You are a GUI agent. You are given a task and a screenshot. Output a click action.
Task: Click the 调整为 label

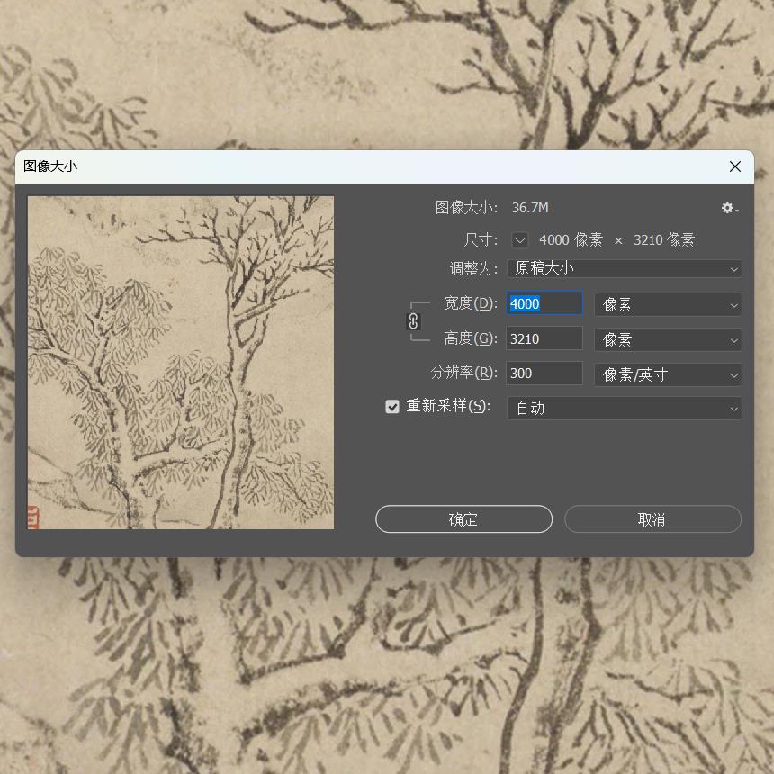(x=472, y=269)
